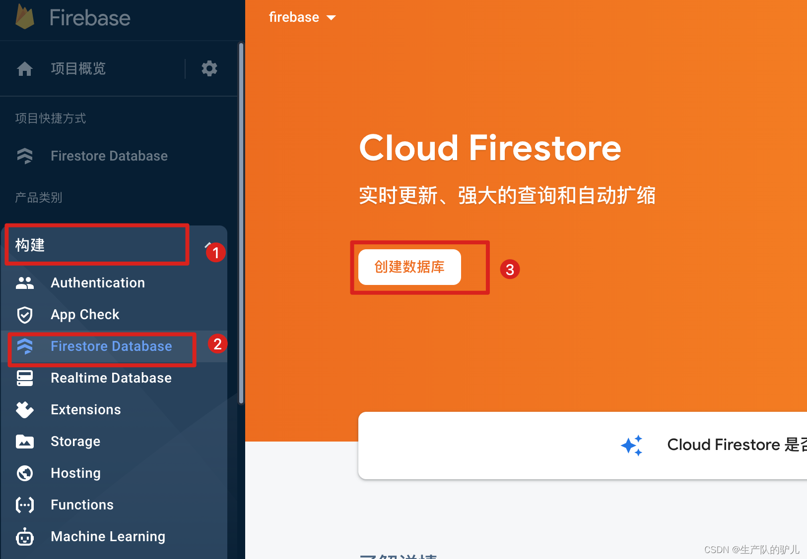Click the Cloud Firestore heading

click(490, 148)
